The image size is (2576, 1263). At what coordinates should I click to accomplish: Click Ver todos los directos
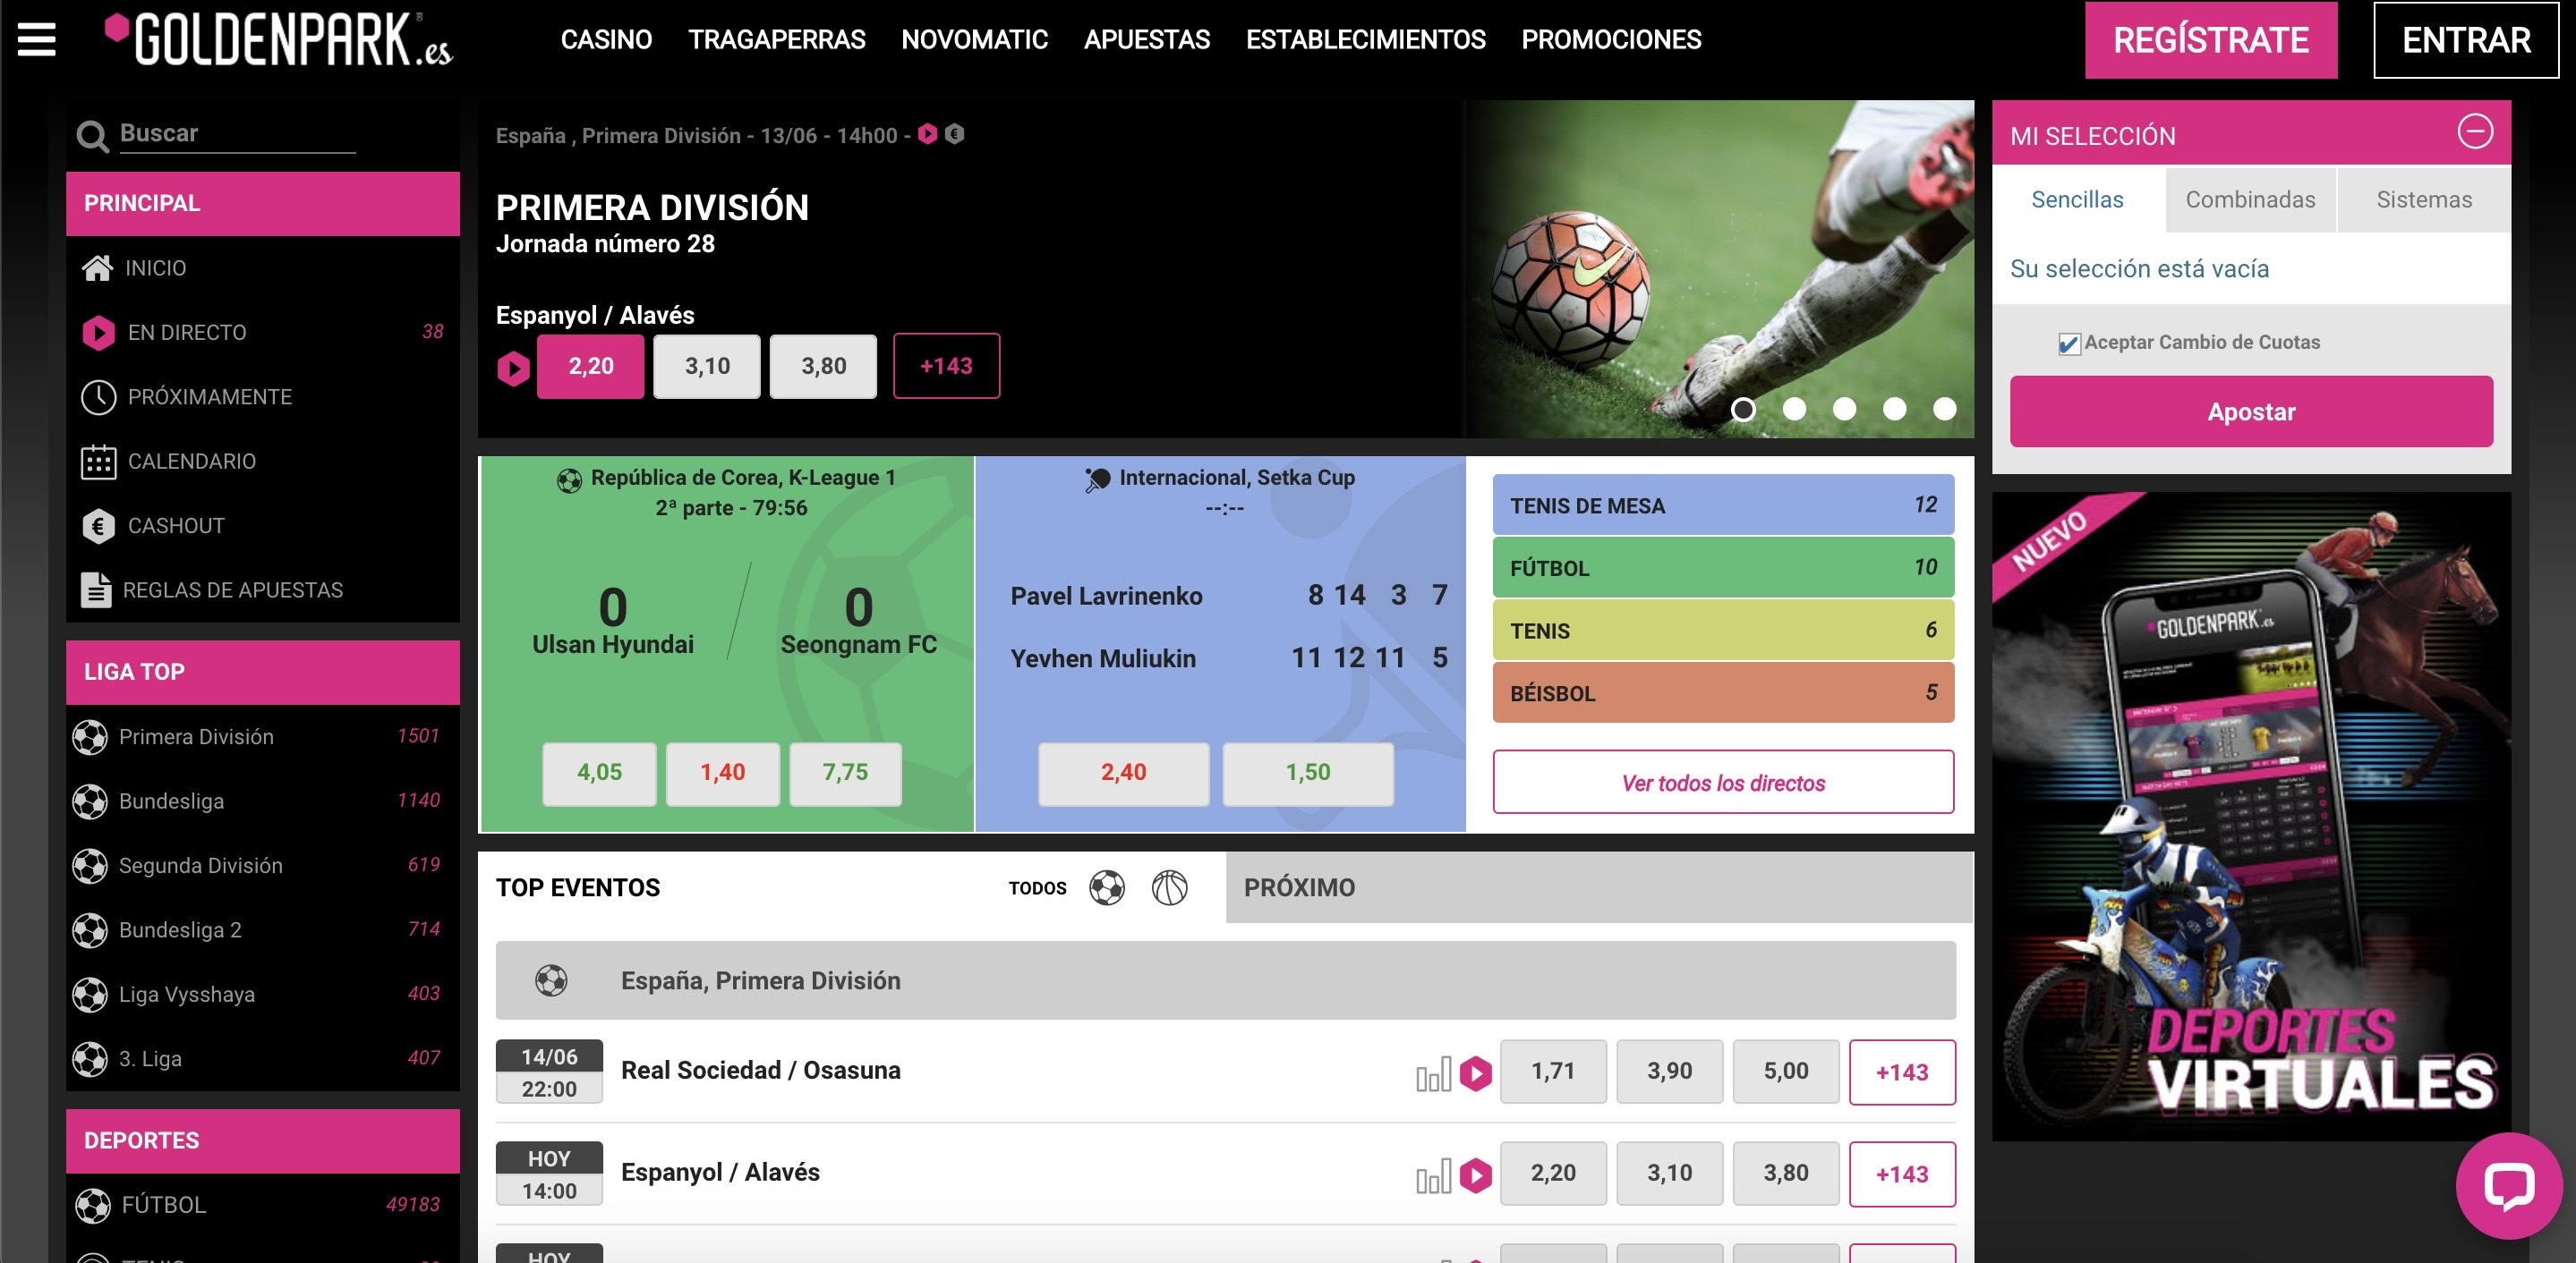pos(1723,783)
